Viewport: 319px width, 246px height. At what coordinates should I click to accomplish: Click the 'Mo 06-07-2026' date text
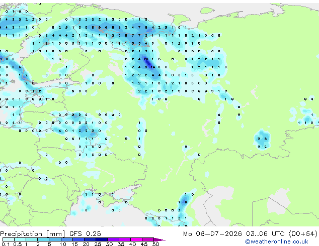(212, 234)
